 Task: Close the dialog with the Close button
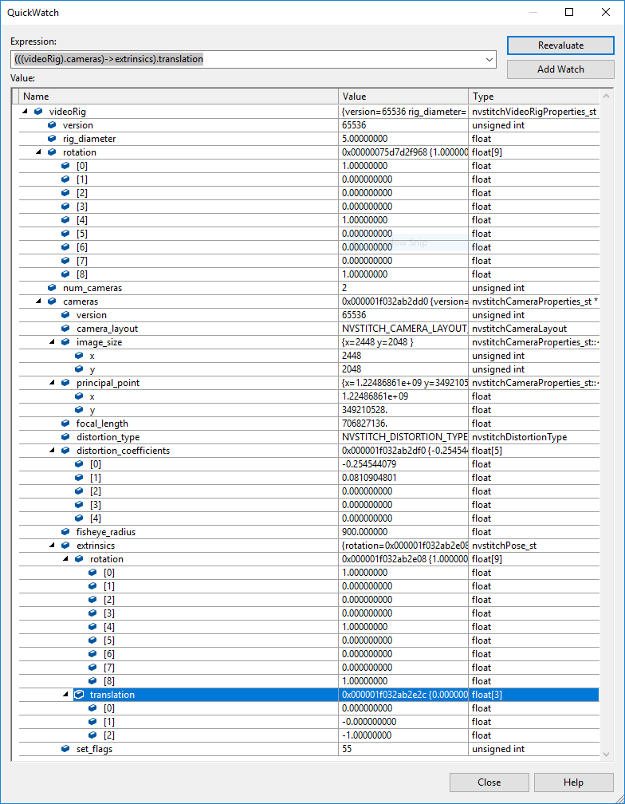[x=489, y=782]
